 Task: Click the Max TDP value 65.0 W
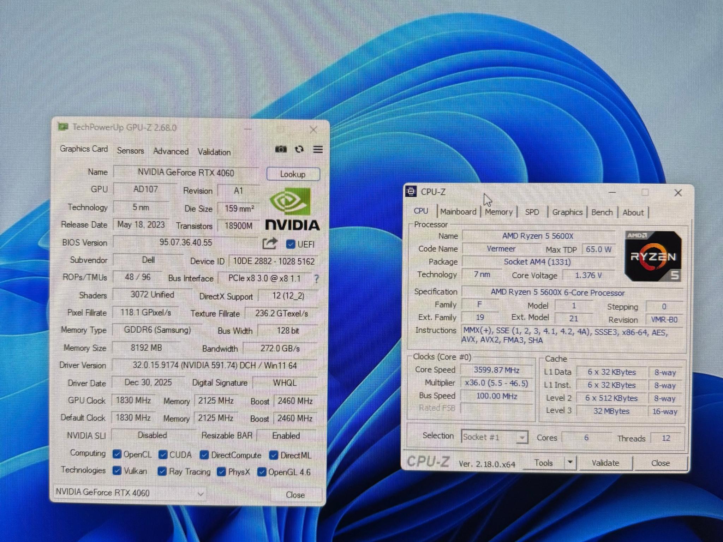click(x=598, y=249)
